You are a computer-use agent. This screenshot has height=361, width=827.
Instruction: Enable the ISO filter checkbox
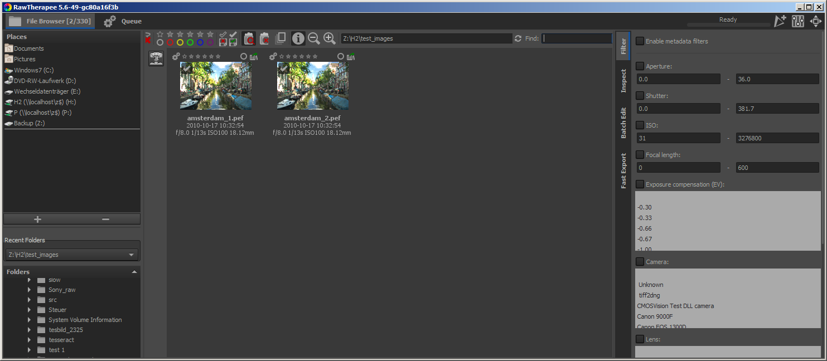point(639,125)
